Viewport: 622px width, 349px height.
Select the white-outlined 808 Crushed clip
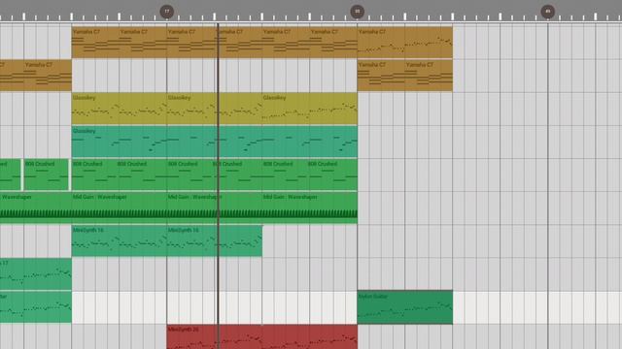(47, 174)
